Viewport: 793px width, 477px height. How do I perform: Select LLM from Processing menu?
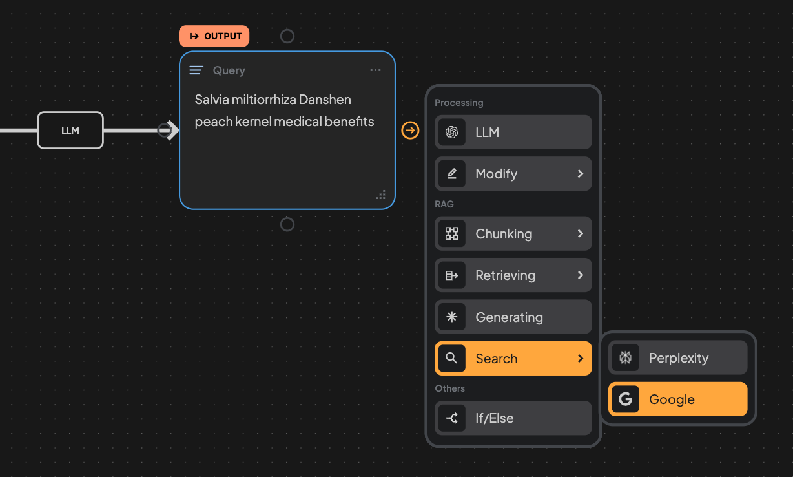(x=513, y=132)
